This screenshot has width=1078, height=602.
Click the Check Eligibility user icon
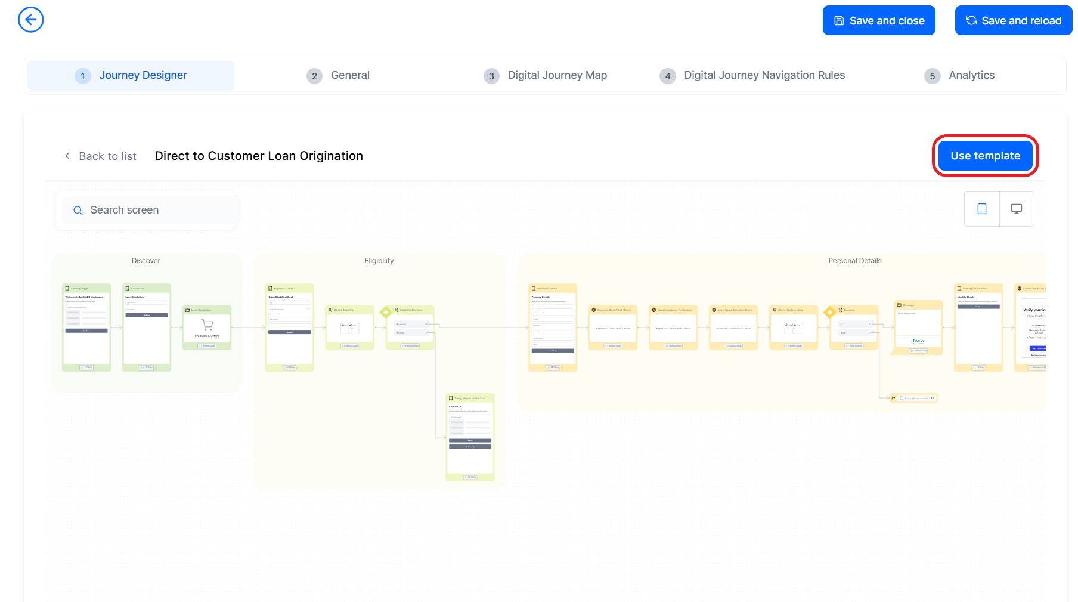click(x=330, y=310)
